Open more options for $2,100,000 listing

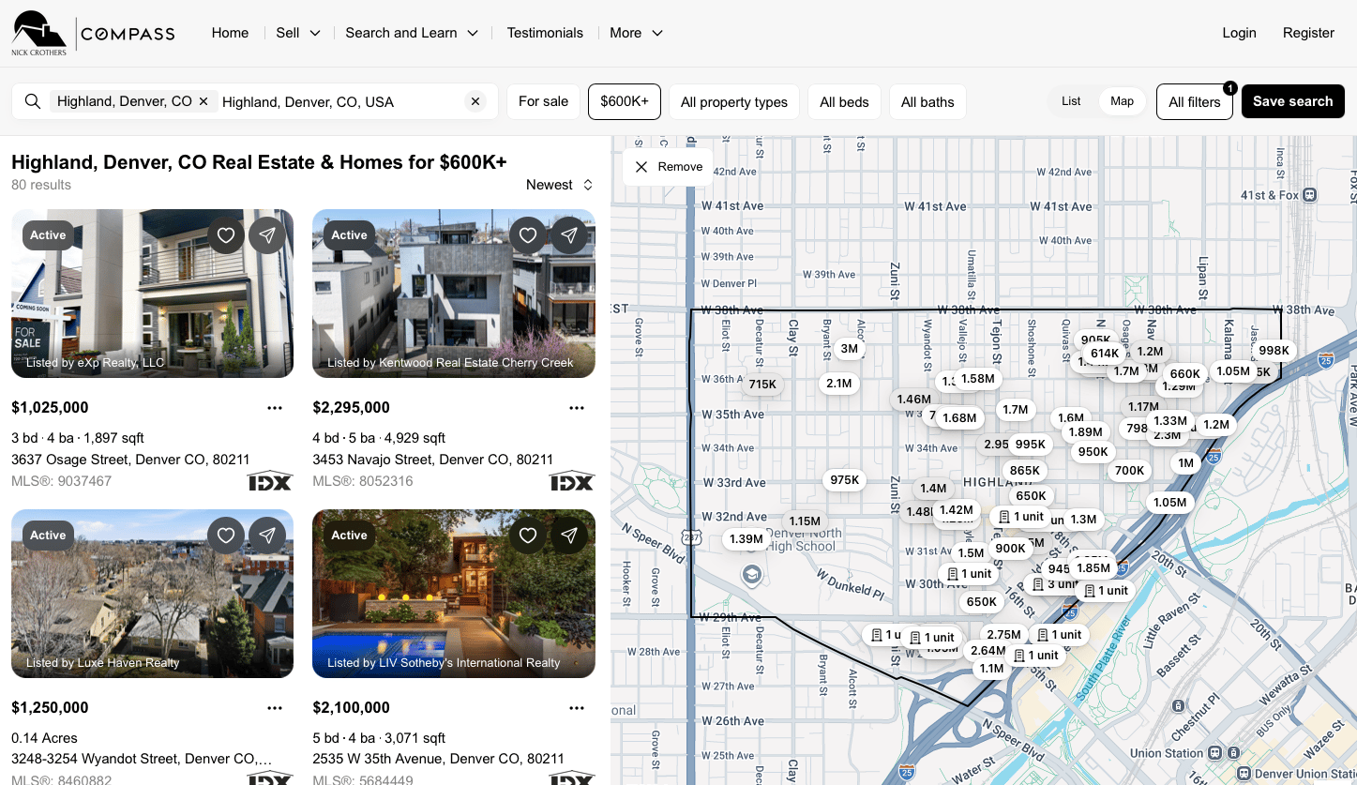pyautogui.click(x=577, y=708)
